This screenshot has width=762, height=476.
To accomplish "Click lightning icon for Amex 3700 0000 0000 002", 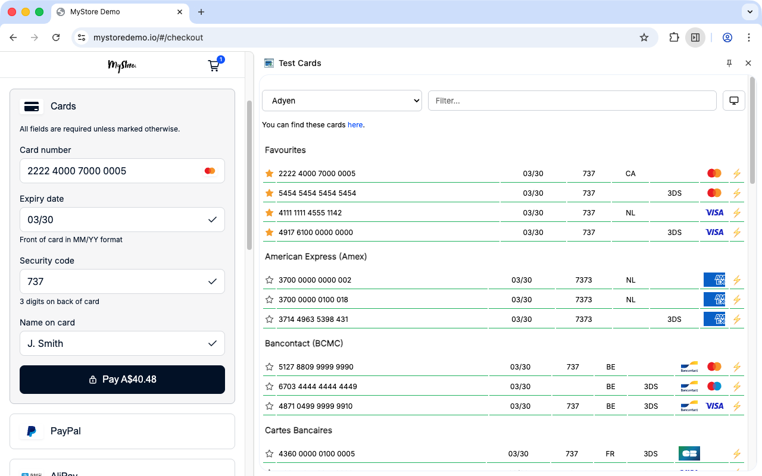I will [736, 280].
